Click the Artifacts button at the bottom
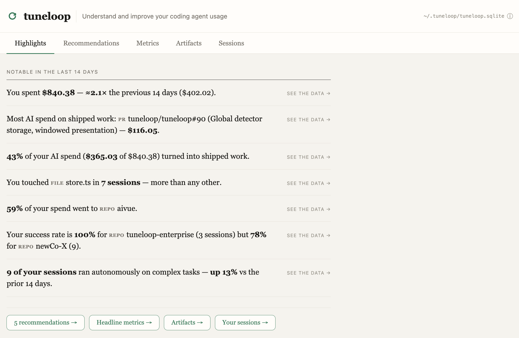Screen dimensions: 519x338 (x=187, y=323)
